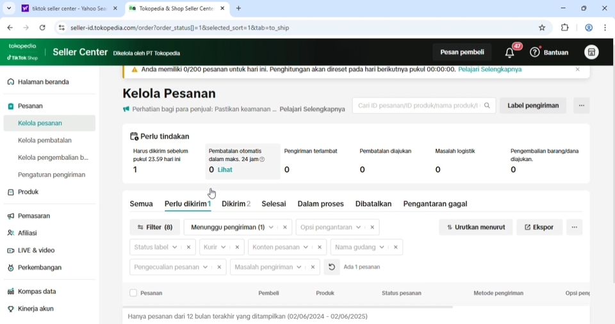
Task: Click the browser address bar URL
Action: point(179,27)
